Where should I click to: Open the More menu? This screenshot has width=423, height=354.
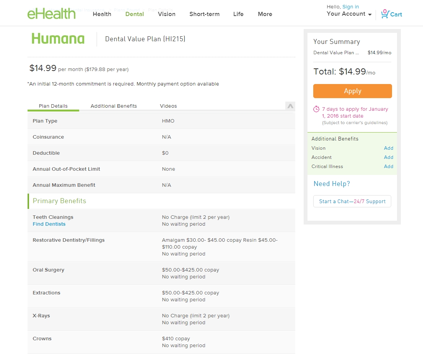(x=265, y=14)
